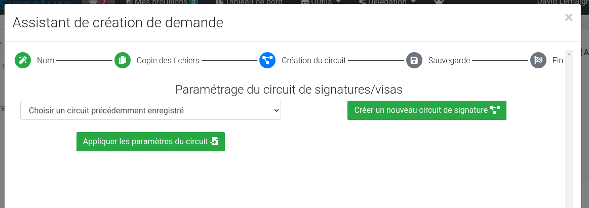Select the Nom step label

point(46,61)
